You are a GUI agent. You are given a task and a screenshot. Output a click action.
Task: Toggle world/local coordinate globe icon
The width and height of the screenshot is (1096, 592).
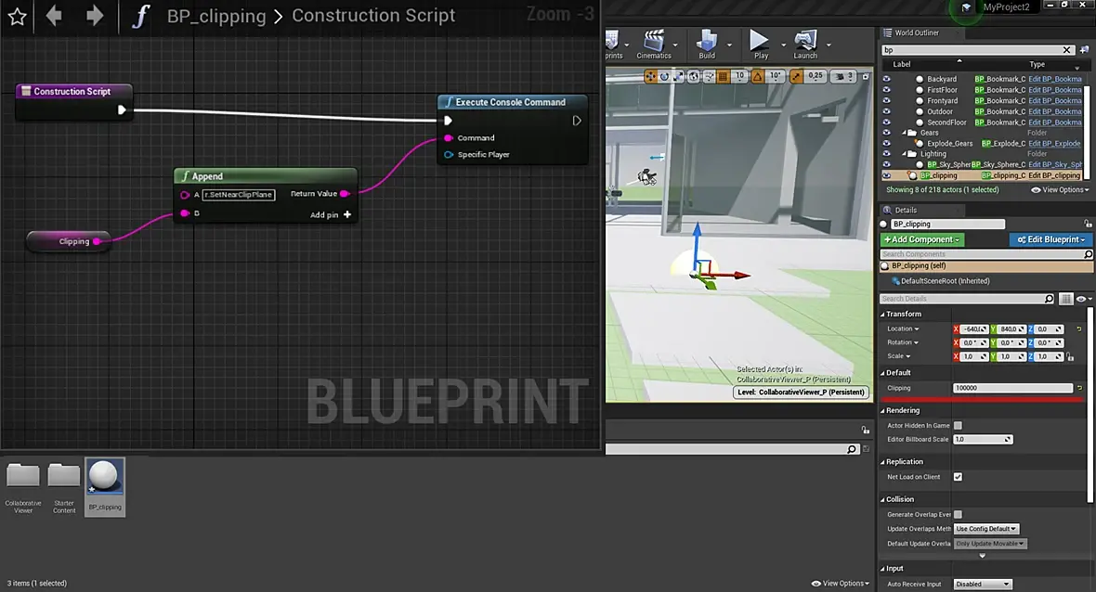click(694, 76)
